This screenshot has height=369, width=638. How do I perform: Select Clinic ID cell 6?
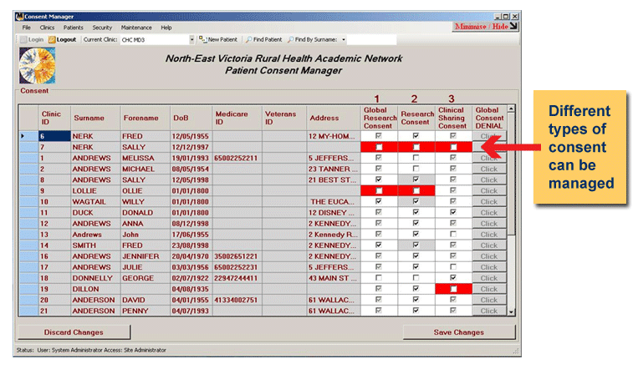(x=54, y=136)
